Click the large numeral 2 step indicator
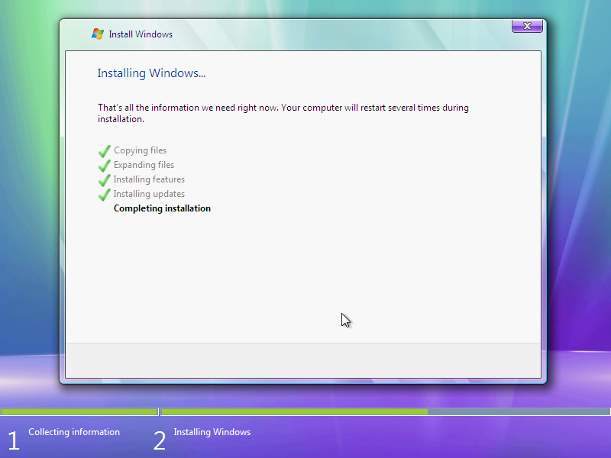The image size is (611, 458). (x=159, y=440)
